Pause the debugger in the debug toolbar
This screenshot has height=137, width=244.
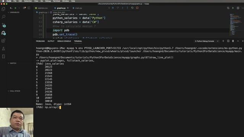point(113,8)
